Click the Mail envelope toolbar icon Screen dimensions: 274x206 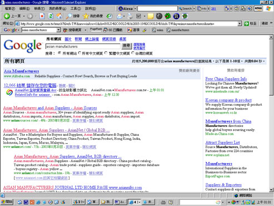tap(119, 16)
